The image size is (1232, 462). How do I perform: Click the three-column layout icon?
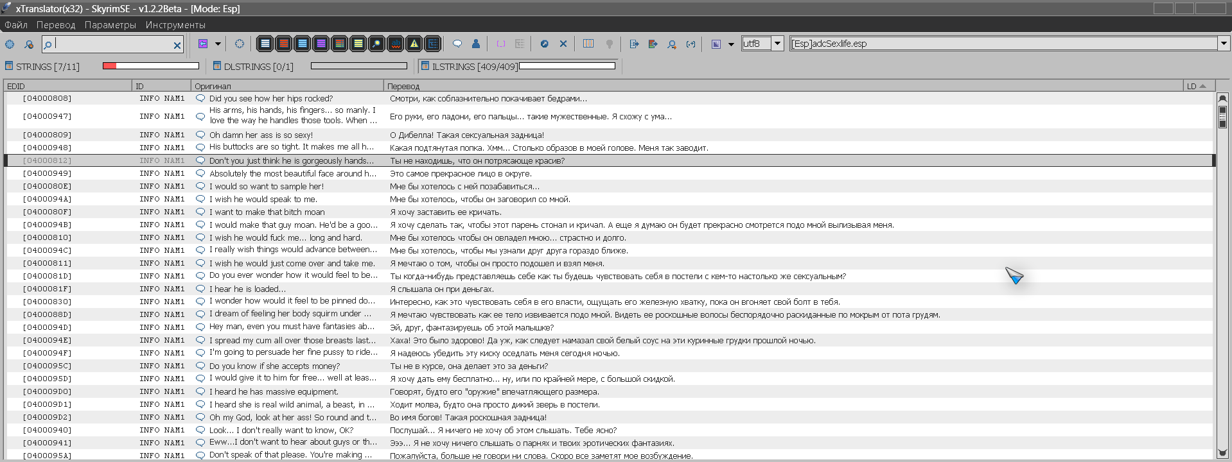588,44
